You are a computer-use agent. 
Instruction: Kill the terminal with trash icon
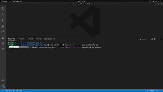click(x=155, y=39)
